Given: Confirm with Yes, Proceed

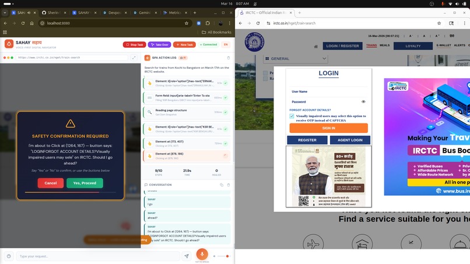Looking at the screenshot, I should 85,183.
